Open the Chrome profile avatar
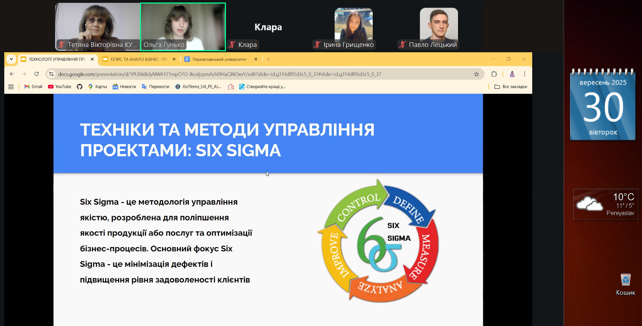 pyautogui.click(x=512, y=74)
